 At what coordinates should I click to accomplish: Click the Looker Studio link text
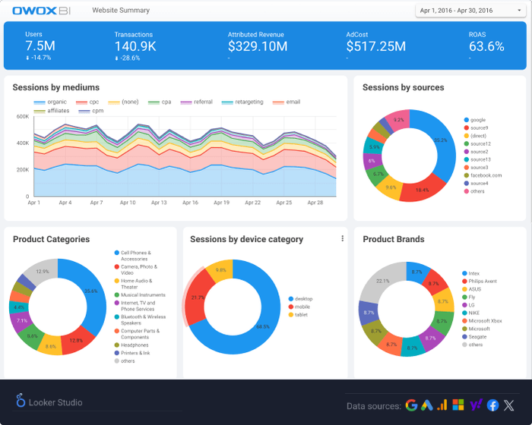[x=55, y=402]
